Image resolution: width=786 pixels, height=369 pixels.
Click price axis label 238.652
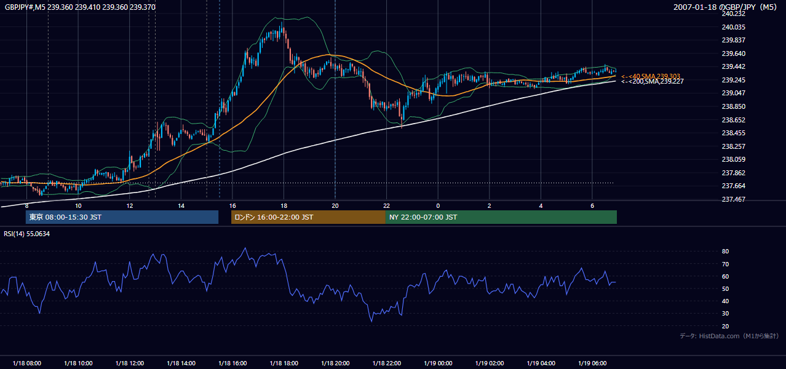pyautogui.click(x=734, y=120)
